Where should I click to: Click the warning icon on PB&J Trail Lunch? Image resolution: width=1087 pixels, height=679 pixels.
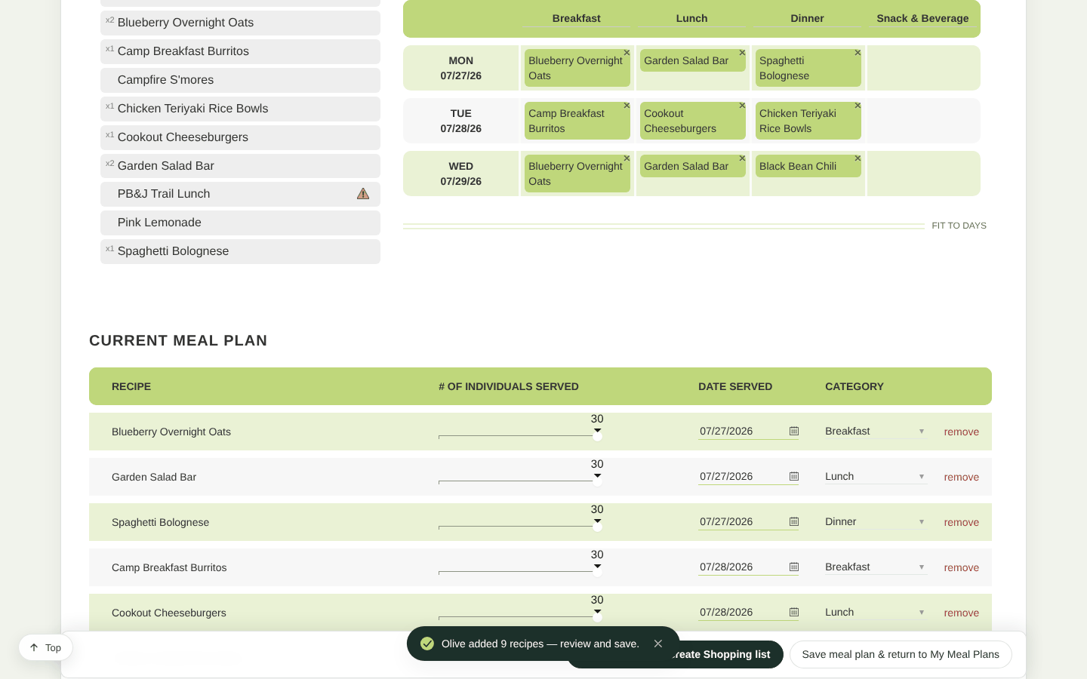(363, 194)
